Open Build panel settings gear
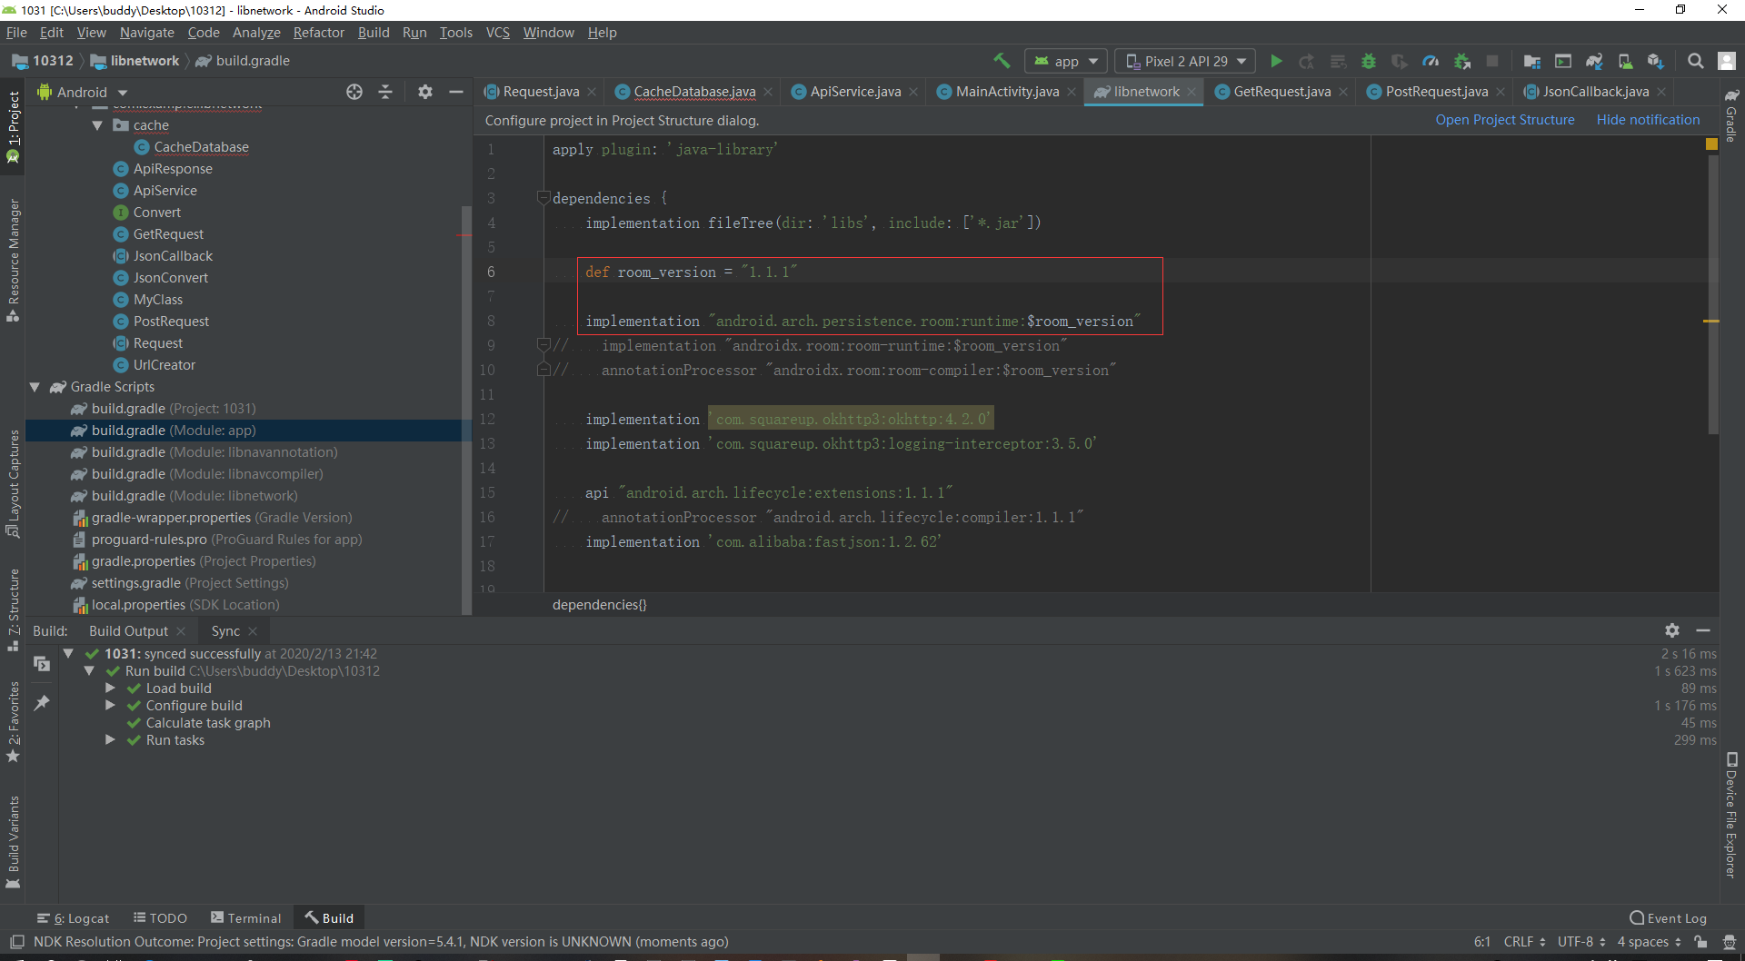The width and height of the screenshot is (1745, 961). [1672, 630]
